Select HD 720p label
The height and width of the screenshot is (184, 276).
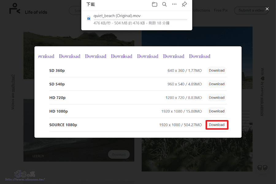pos(57,98)
